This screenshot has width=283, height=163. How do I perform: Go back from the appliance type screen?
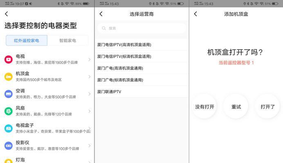click(x=7, y=14)
